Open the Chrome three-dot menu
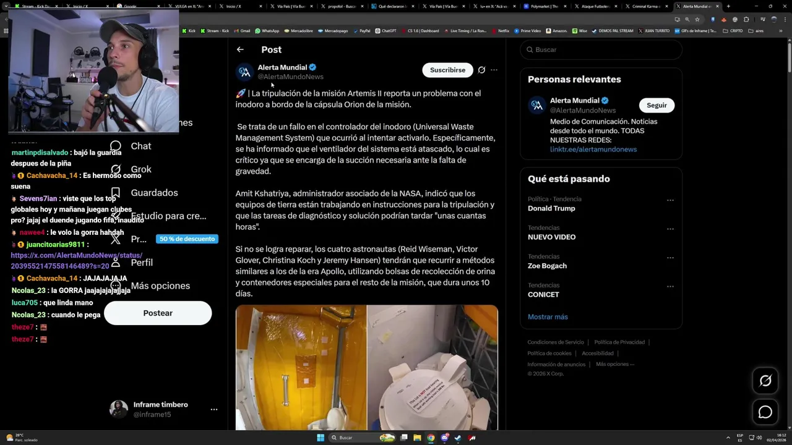 (x=786, y=19)
